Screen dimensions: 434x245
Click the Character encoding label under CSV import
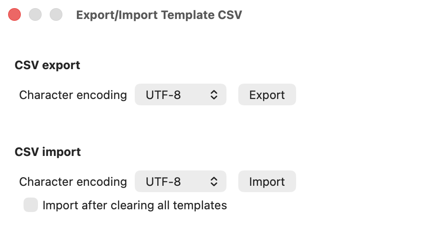pyautogui.click(x=73, y=182)
